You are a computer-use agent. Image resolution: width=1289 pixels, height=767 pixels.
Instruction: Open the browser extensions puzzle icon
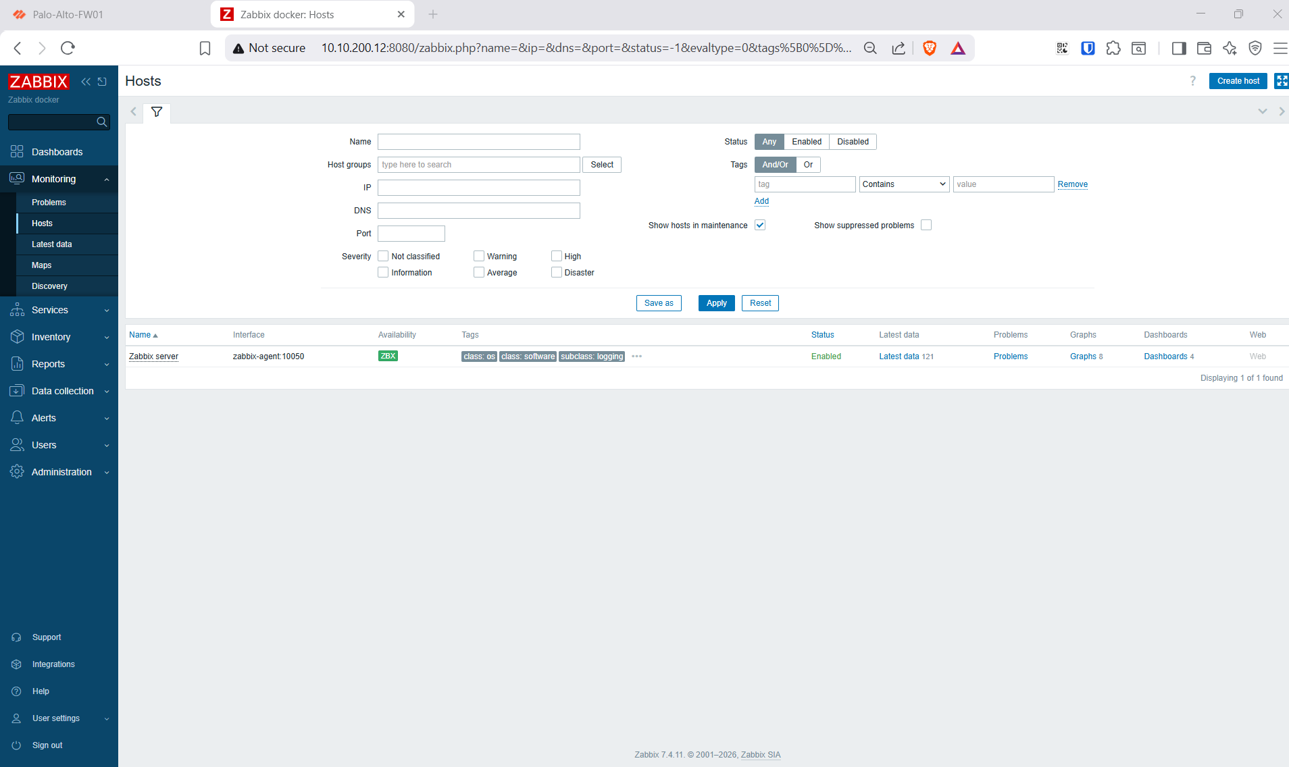click(1113, 48)
